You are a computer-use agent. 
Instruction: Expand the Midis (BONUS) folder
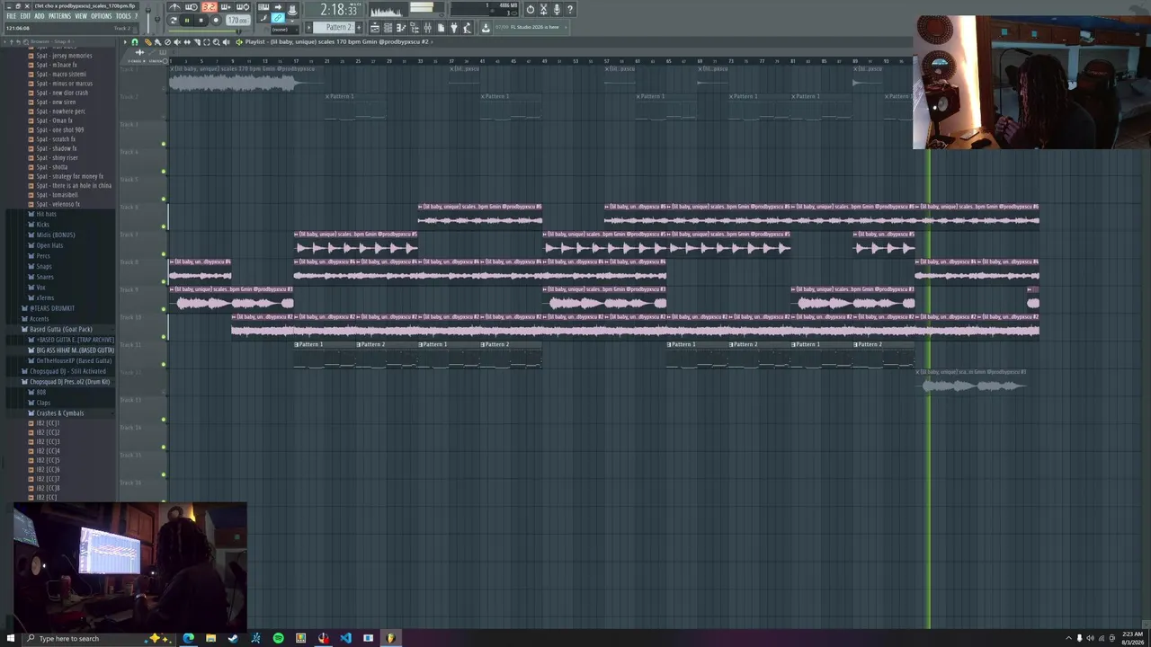pyautogui.click(x=54, y=235)
